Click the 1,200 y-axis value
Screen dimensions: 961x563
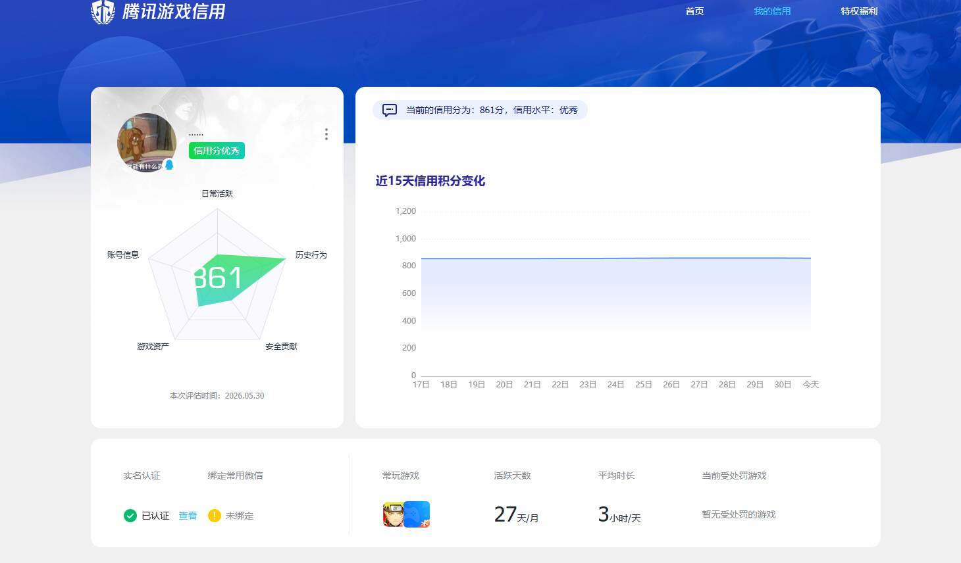pyautogui.click(x=405, y=211)
